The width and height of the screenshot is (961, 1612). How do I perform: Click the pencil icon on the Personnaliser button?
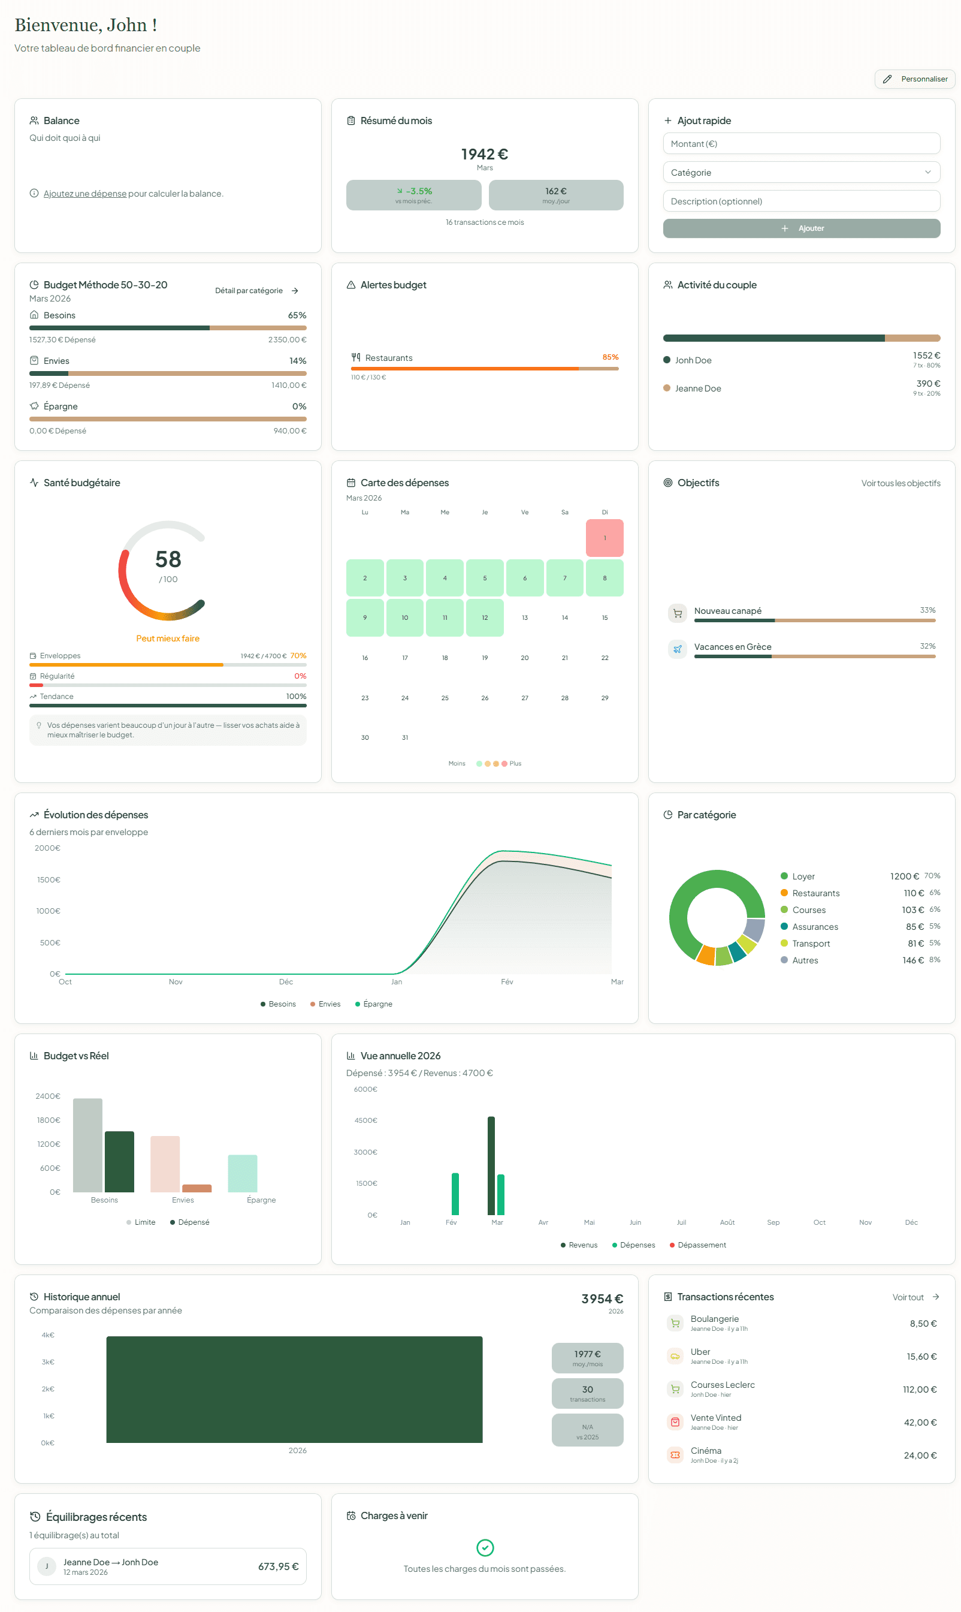tap(888, 79)
